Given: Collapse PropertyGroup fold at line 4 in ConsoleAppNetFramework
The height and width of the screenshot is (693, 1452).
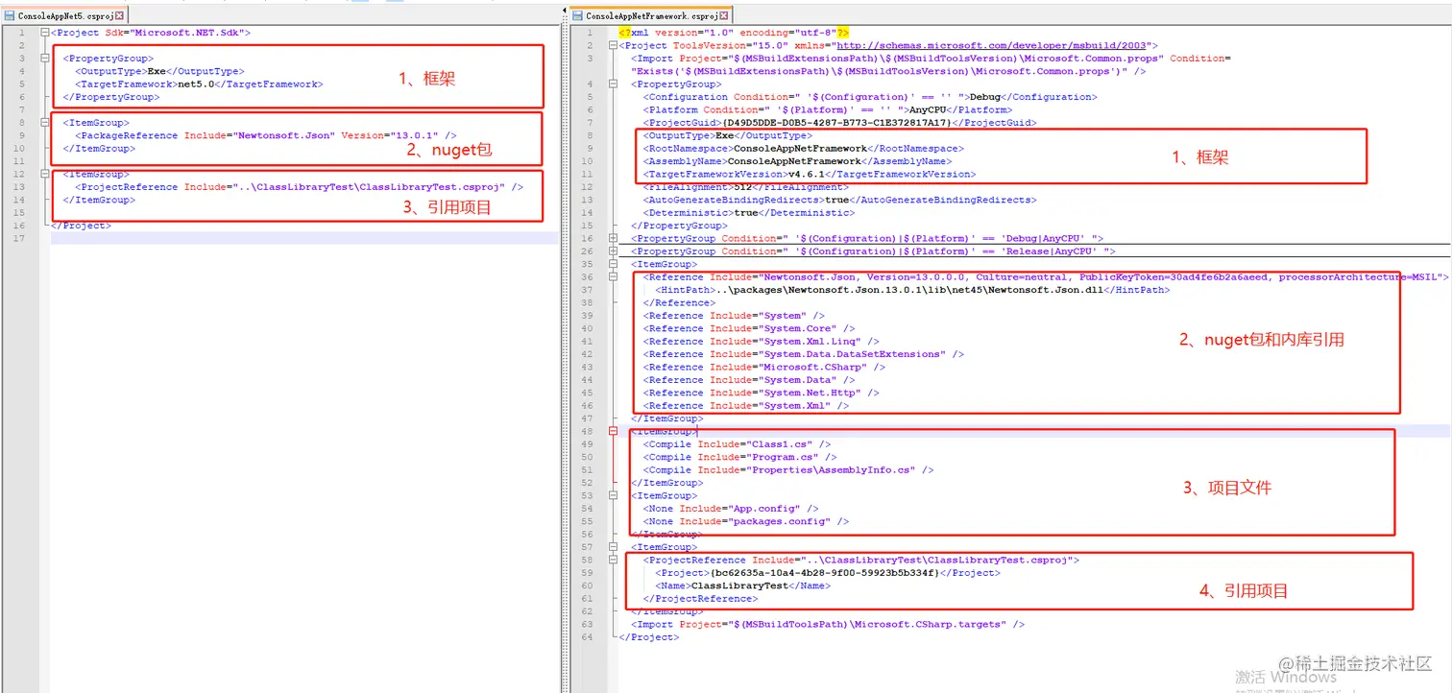Looking at the screenshot, I should [614, 84].
